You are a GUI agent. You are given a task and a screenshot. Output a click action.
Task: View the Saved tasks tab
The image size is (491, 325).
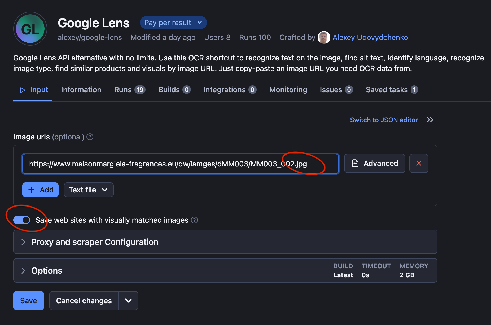(x=387, y=90)
